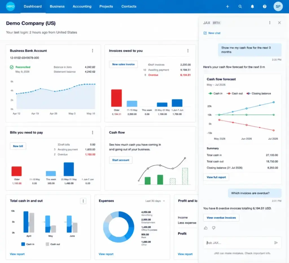Viewport: 289px width, 263px height.
Task: Click blue Cash in legend swatch below bar chart
Action: click(x=23, y=244)
